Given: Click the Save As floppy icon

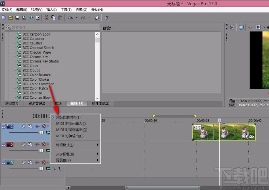Looking at the screenshot, I should coord(24,18).
